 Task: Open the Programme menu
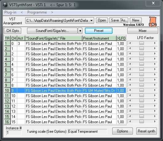(x=37, y=12)
